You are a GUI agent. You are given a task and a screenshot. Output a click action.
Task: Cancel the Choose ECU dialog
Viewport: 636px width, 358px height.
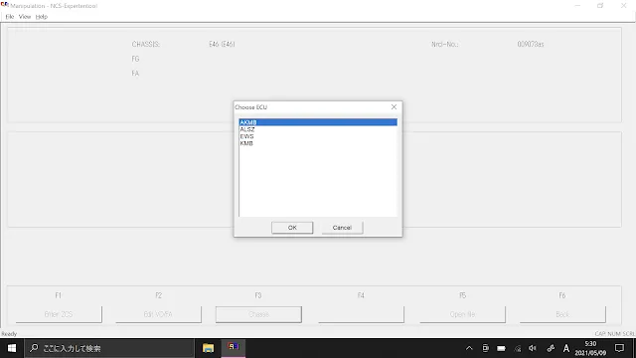tap(342, 228)
